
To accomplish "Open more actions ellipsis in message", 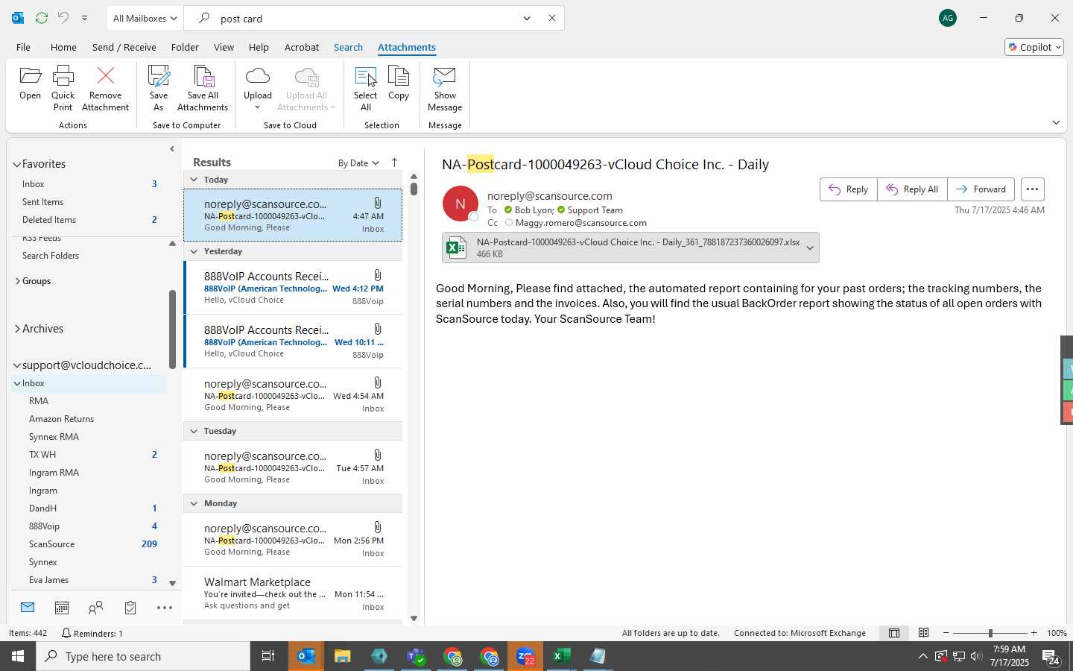I will pyautogui.click(x=1032, y=189).
